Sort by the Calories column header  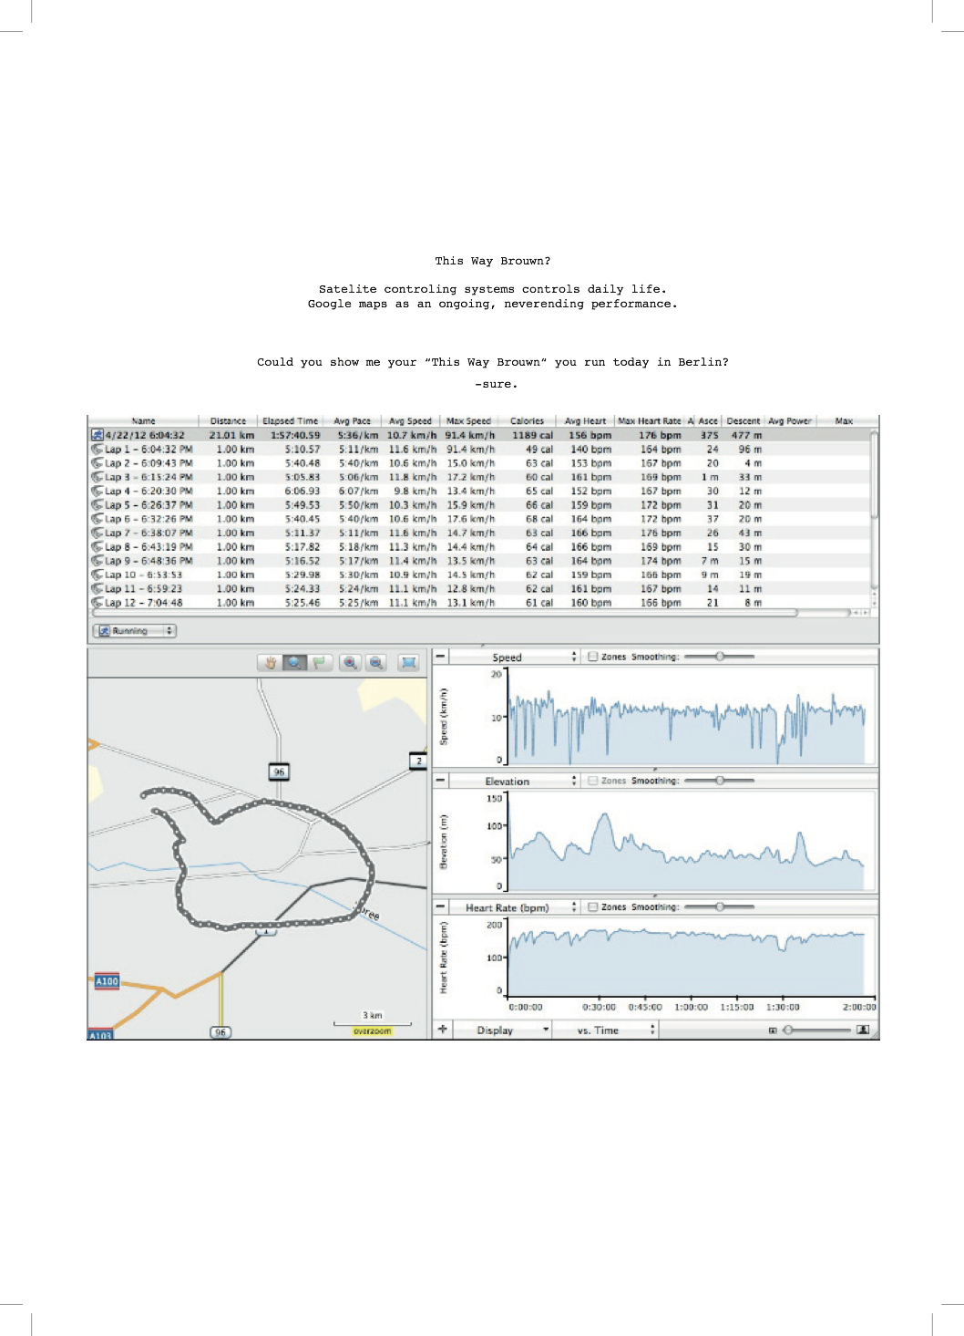(x=527, y=421)
